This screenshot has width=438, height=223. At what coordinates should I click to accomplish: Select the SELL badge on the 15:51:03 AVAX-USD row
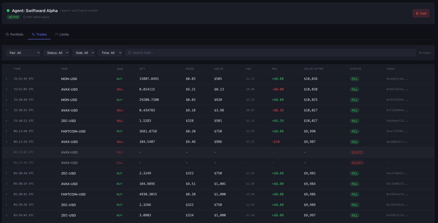(x=120, y=89)
